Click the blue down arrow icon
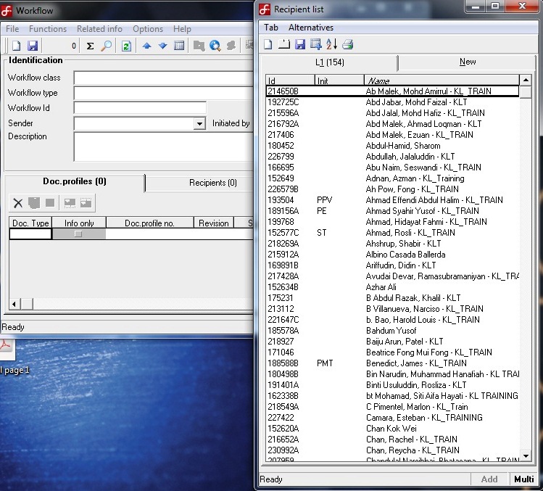Viewport: 543px width, 491px height. click(x=162, y=46)
